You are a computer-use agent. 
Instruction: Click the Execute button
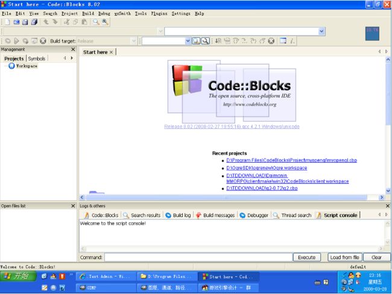tap(307, 257)
